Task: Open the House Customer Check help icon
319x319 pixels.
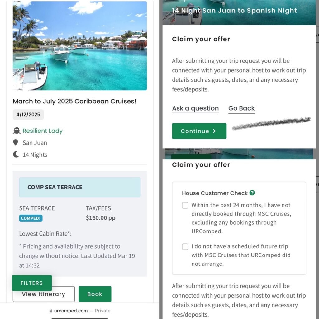Action: 252,193
